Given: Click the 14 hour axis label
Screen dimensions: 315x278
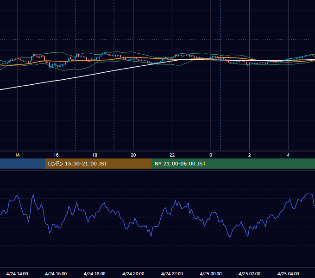Looking at the screenshot, I should click(x=17, y=155).
